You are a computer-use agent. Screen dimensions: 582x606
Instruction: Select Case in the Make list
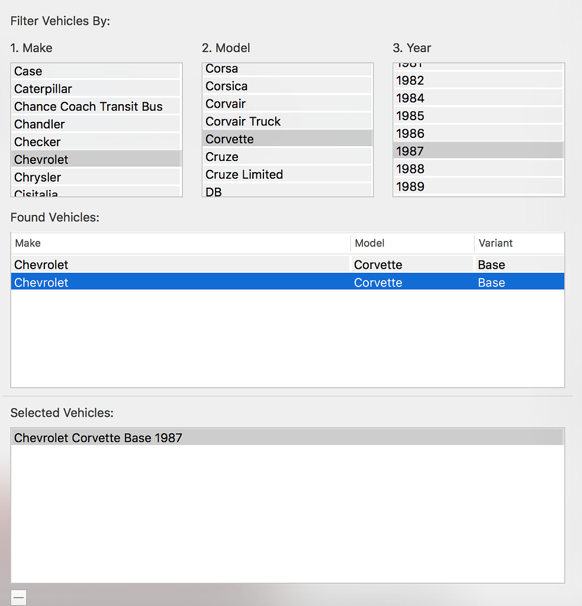[97, 71]
